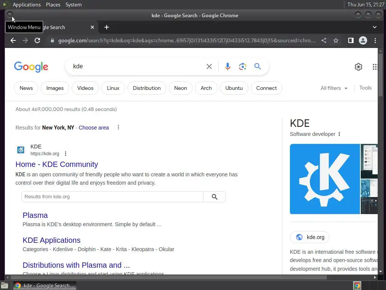Open KDE Applications sitelink

click(x=51, y=240)
